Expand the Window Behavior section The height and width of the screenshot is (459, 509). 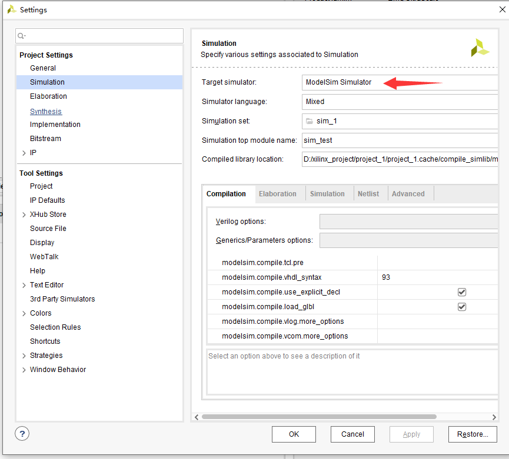coord(24,369)
